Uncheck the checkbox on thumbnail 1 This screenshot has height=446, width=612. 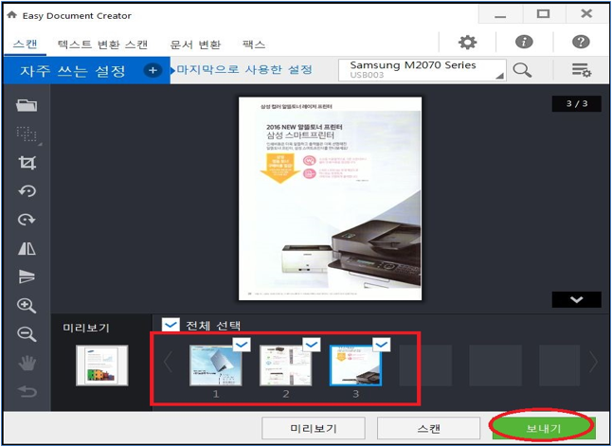[x=242, y=344]
